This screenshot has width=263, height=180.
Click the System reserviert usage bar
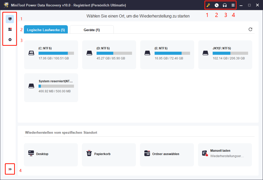click(56, 86)
